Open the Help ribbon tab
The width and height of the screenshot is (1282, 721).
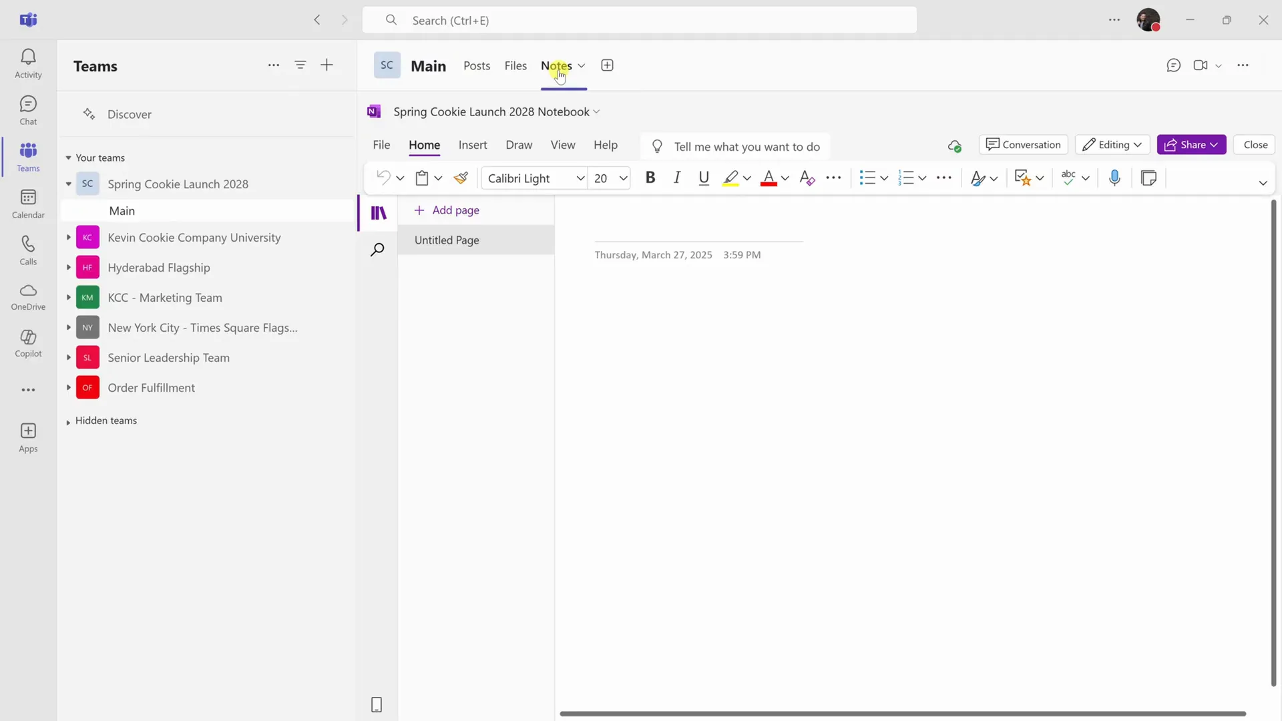click(606, 145)
